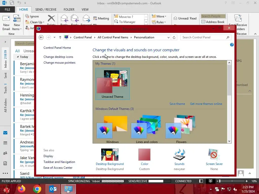Select the Unsaved Theme thumbnail

[112, 84]
